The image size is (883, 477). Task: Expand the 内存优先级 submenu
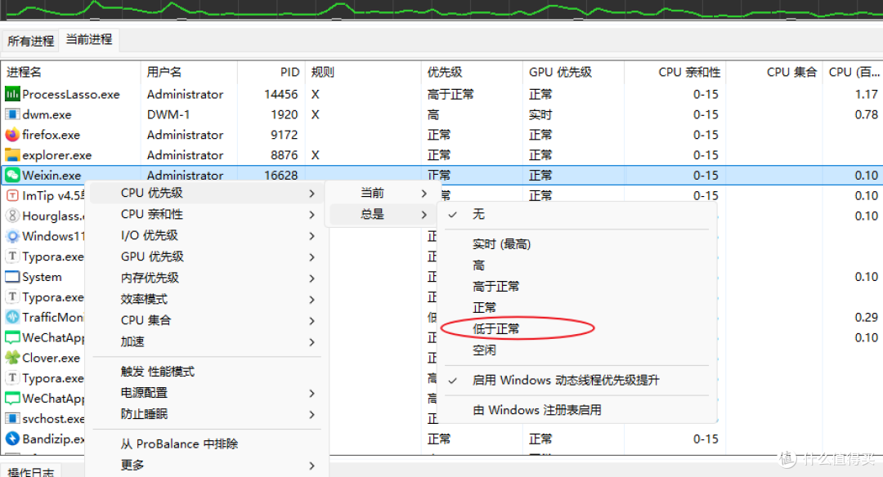coord(207,278)
